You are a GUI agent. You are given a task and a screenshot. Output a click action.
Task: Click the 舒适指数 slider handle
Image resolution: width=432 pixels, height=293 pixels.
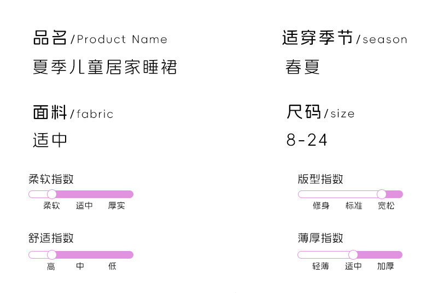(x=52, y=254)
